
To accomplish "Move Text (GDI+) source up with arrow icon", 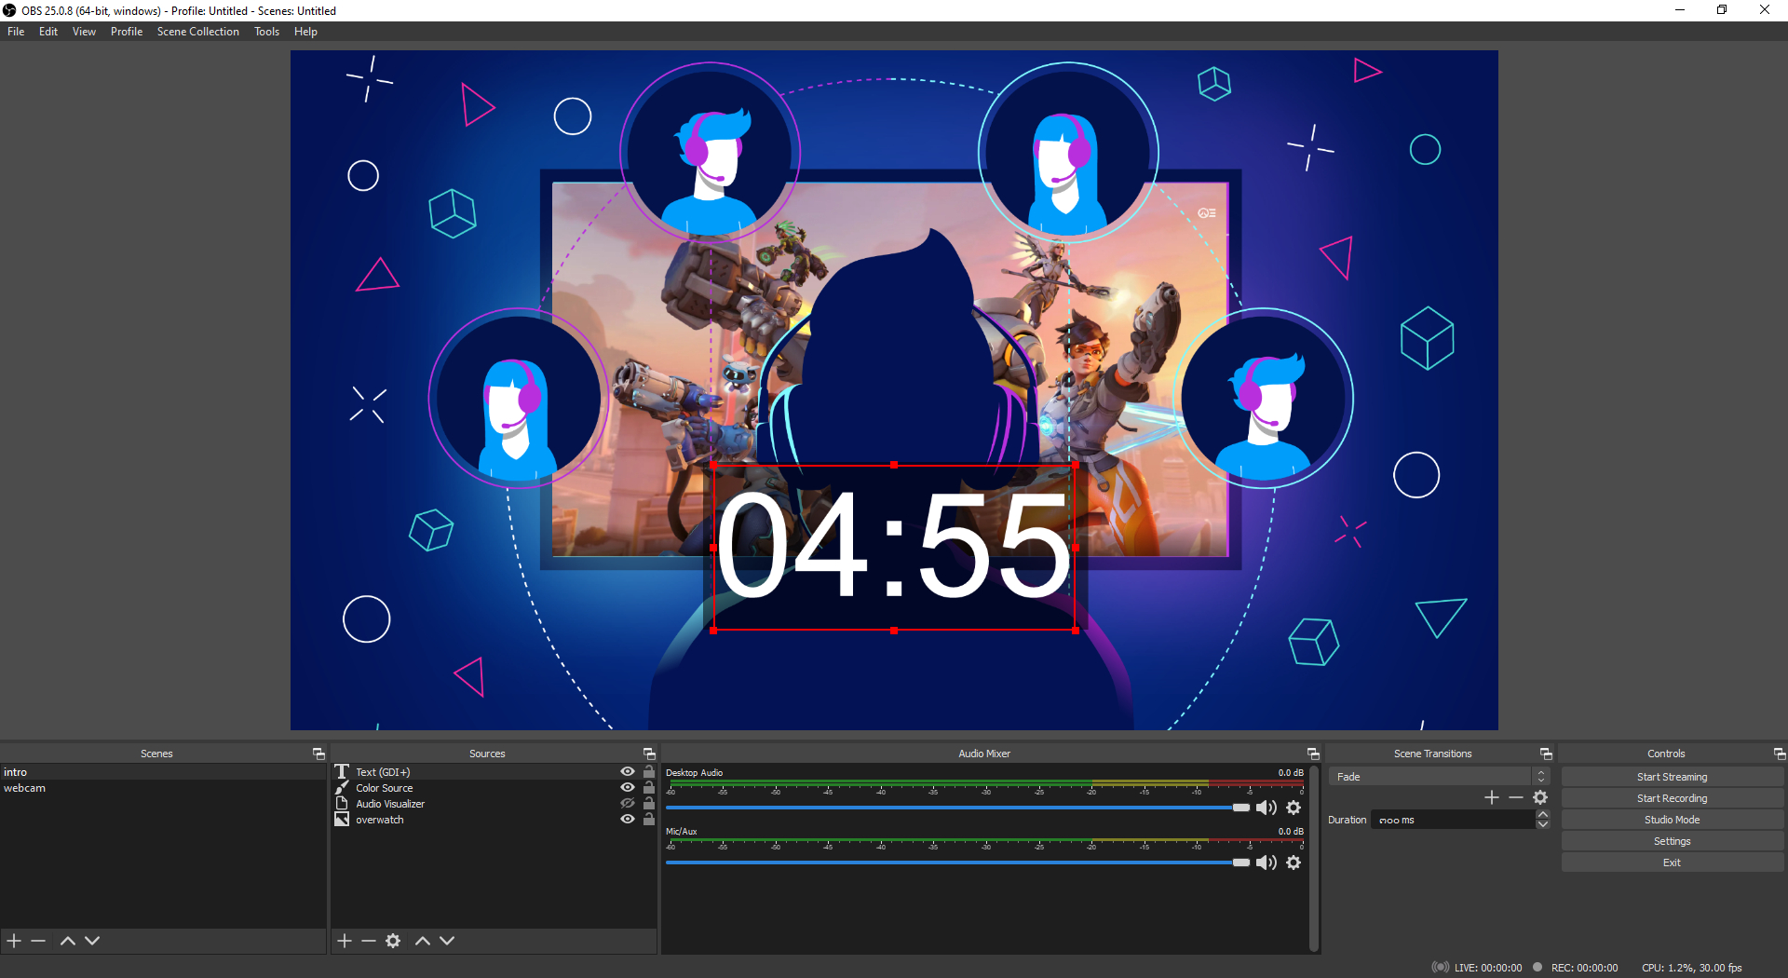I will click(x=423, y=941).
